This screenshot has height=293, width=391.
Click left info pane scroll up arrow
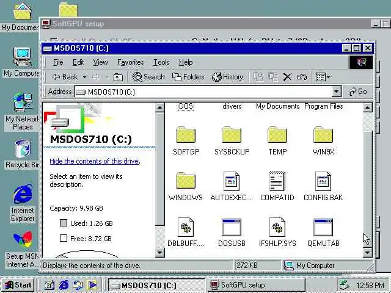point(159,108)
